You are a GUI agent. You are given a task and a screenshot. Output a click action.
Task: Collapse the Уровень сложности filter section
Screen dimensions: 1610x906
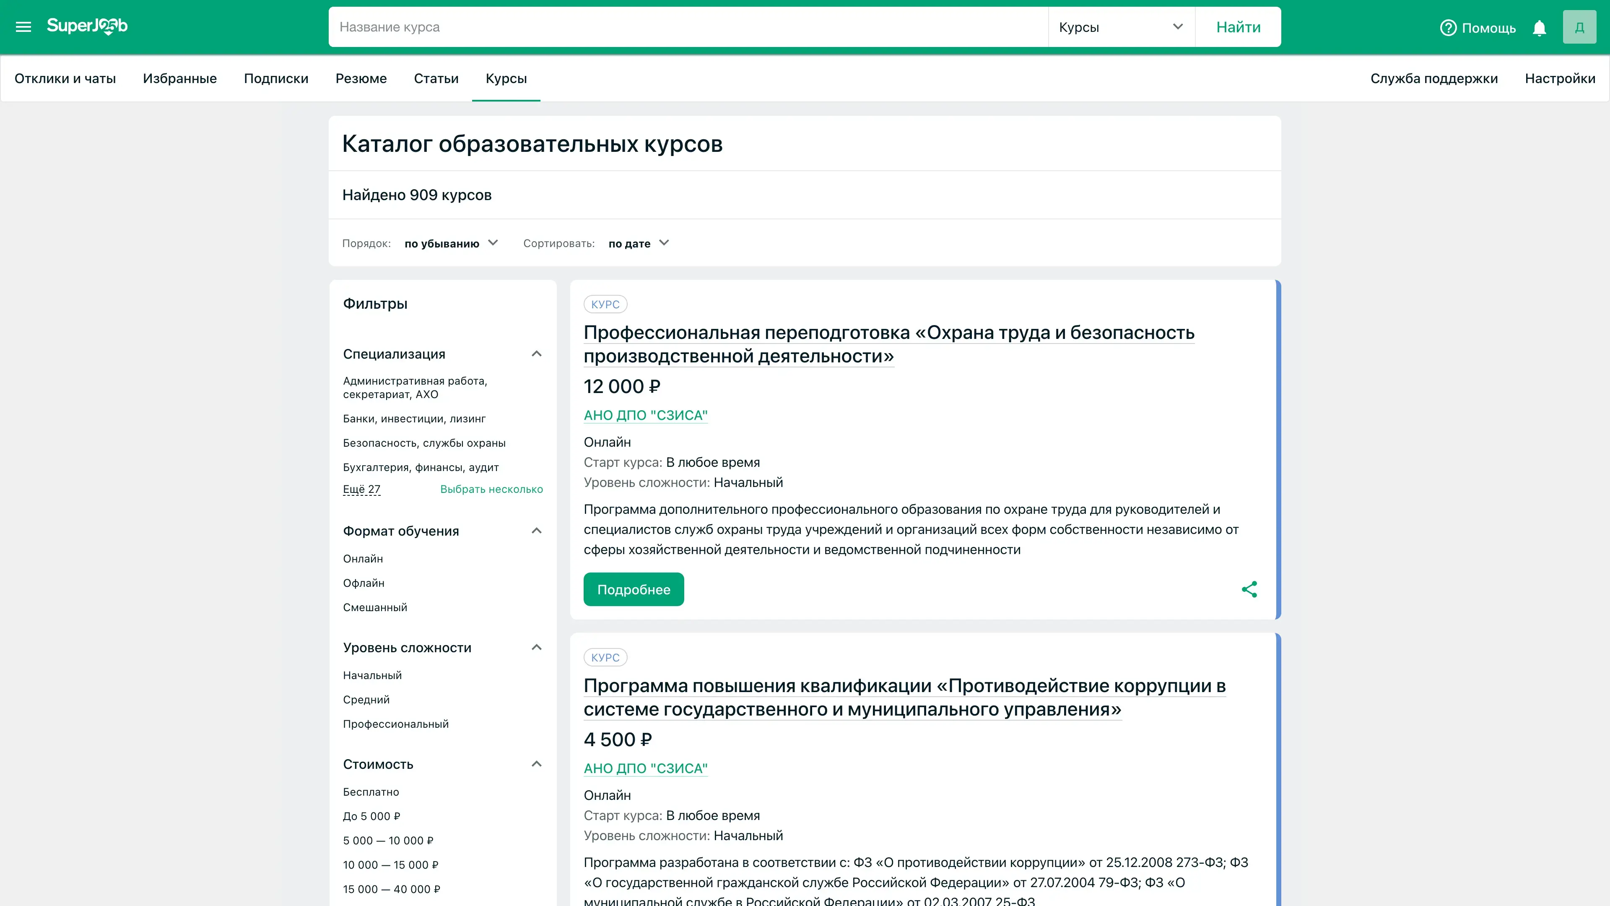coord(536,647)
